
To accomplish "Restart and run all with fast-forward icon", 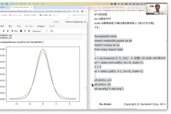I will [x=29, y=31].
